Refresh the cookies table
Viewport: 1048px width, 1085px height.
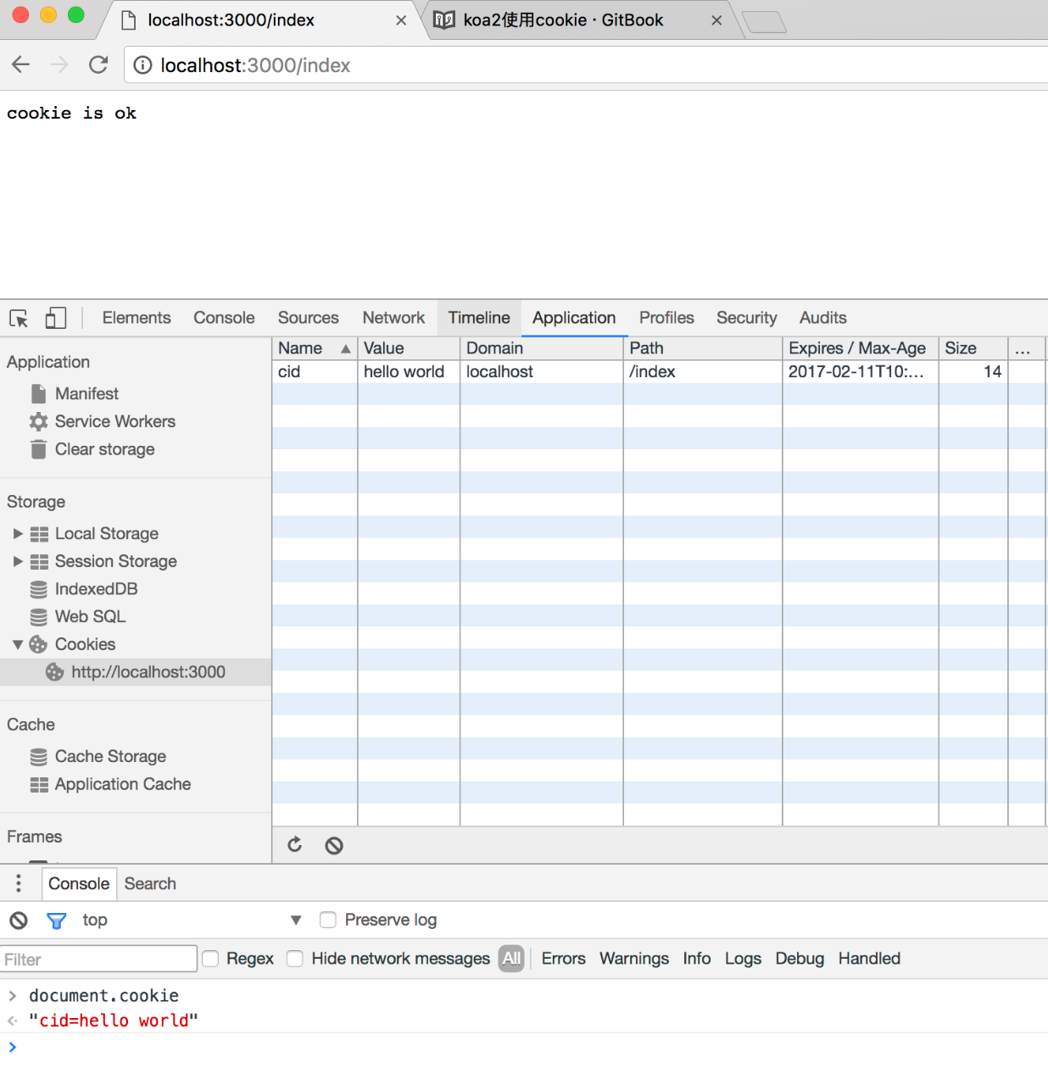tap(295, 845)
